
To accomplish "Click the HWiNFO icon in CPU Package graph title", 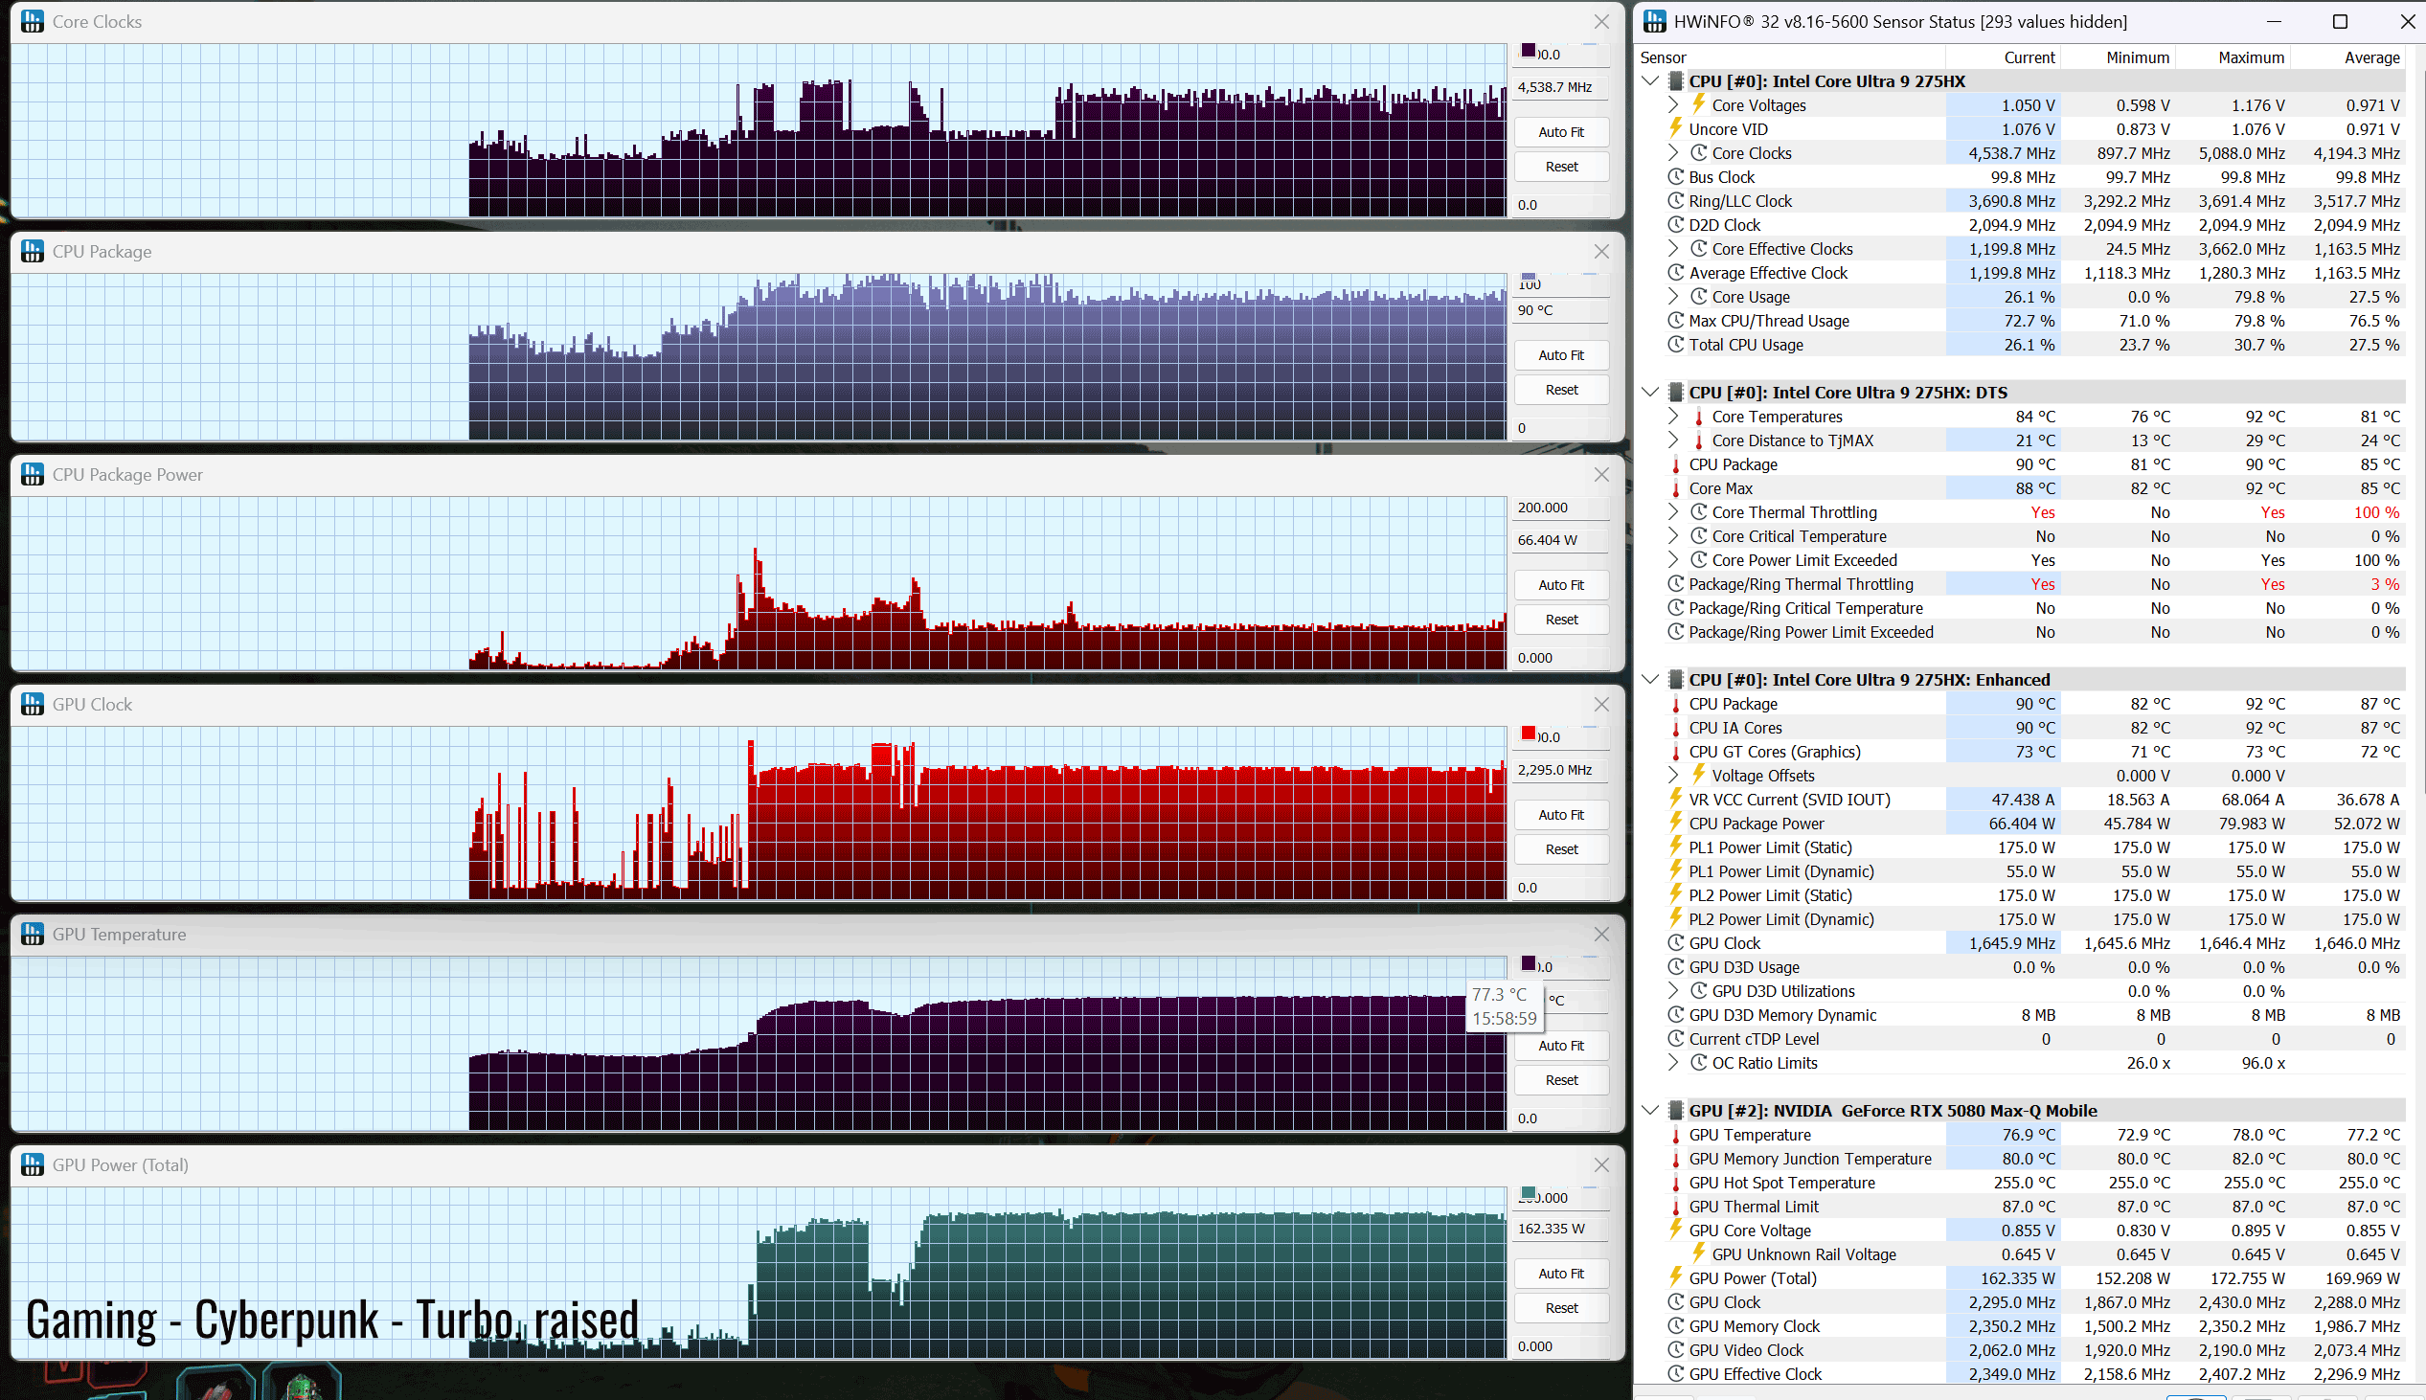I will (33, 251).
